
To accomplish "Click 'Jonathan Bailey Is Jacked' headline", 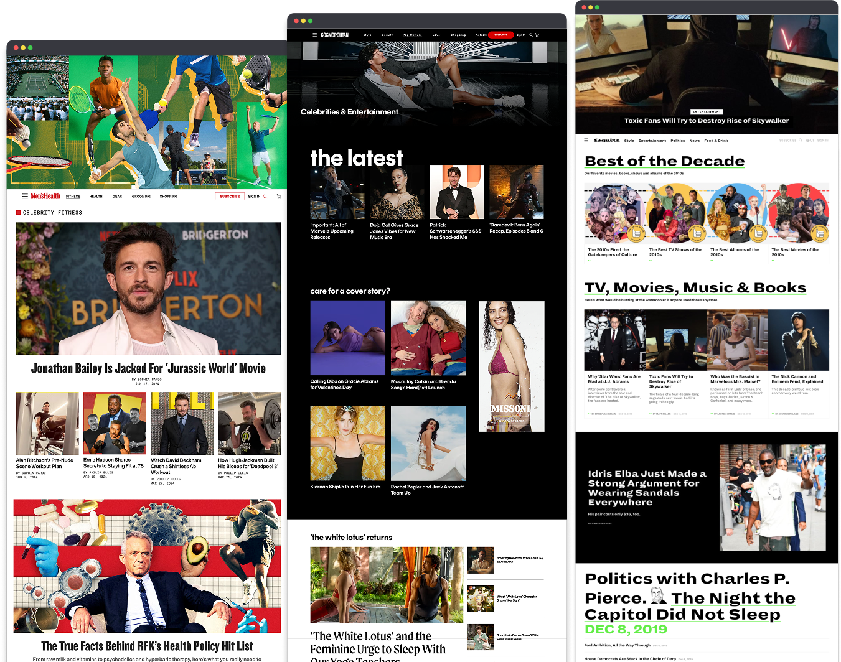I will click(148, 368).
